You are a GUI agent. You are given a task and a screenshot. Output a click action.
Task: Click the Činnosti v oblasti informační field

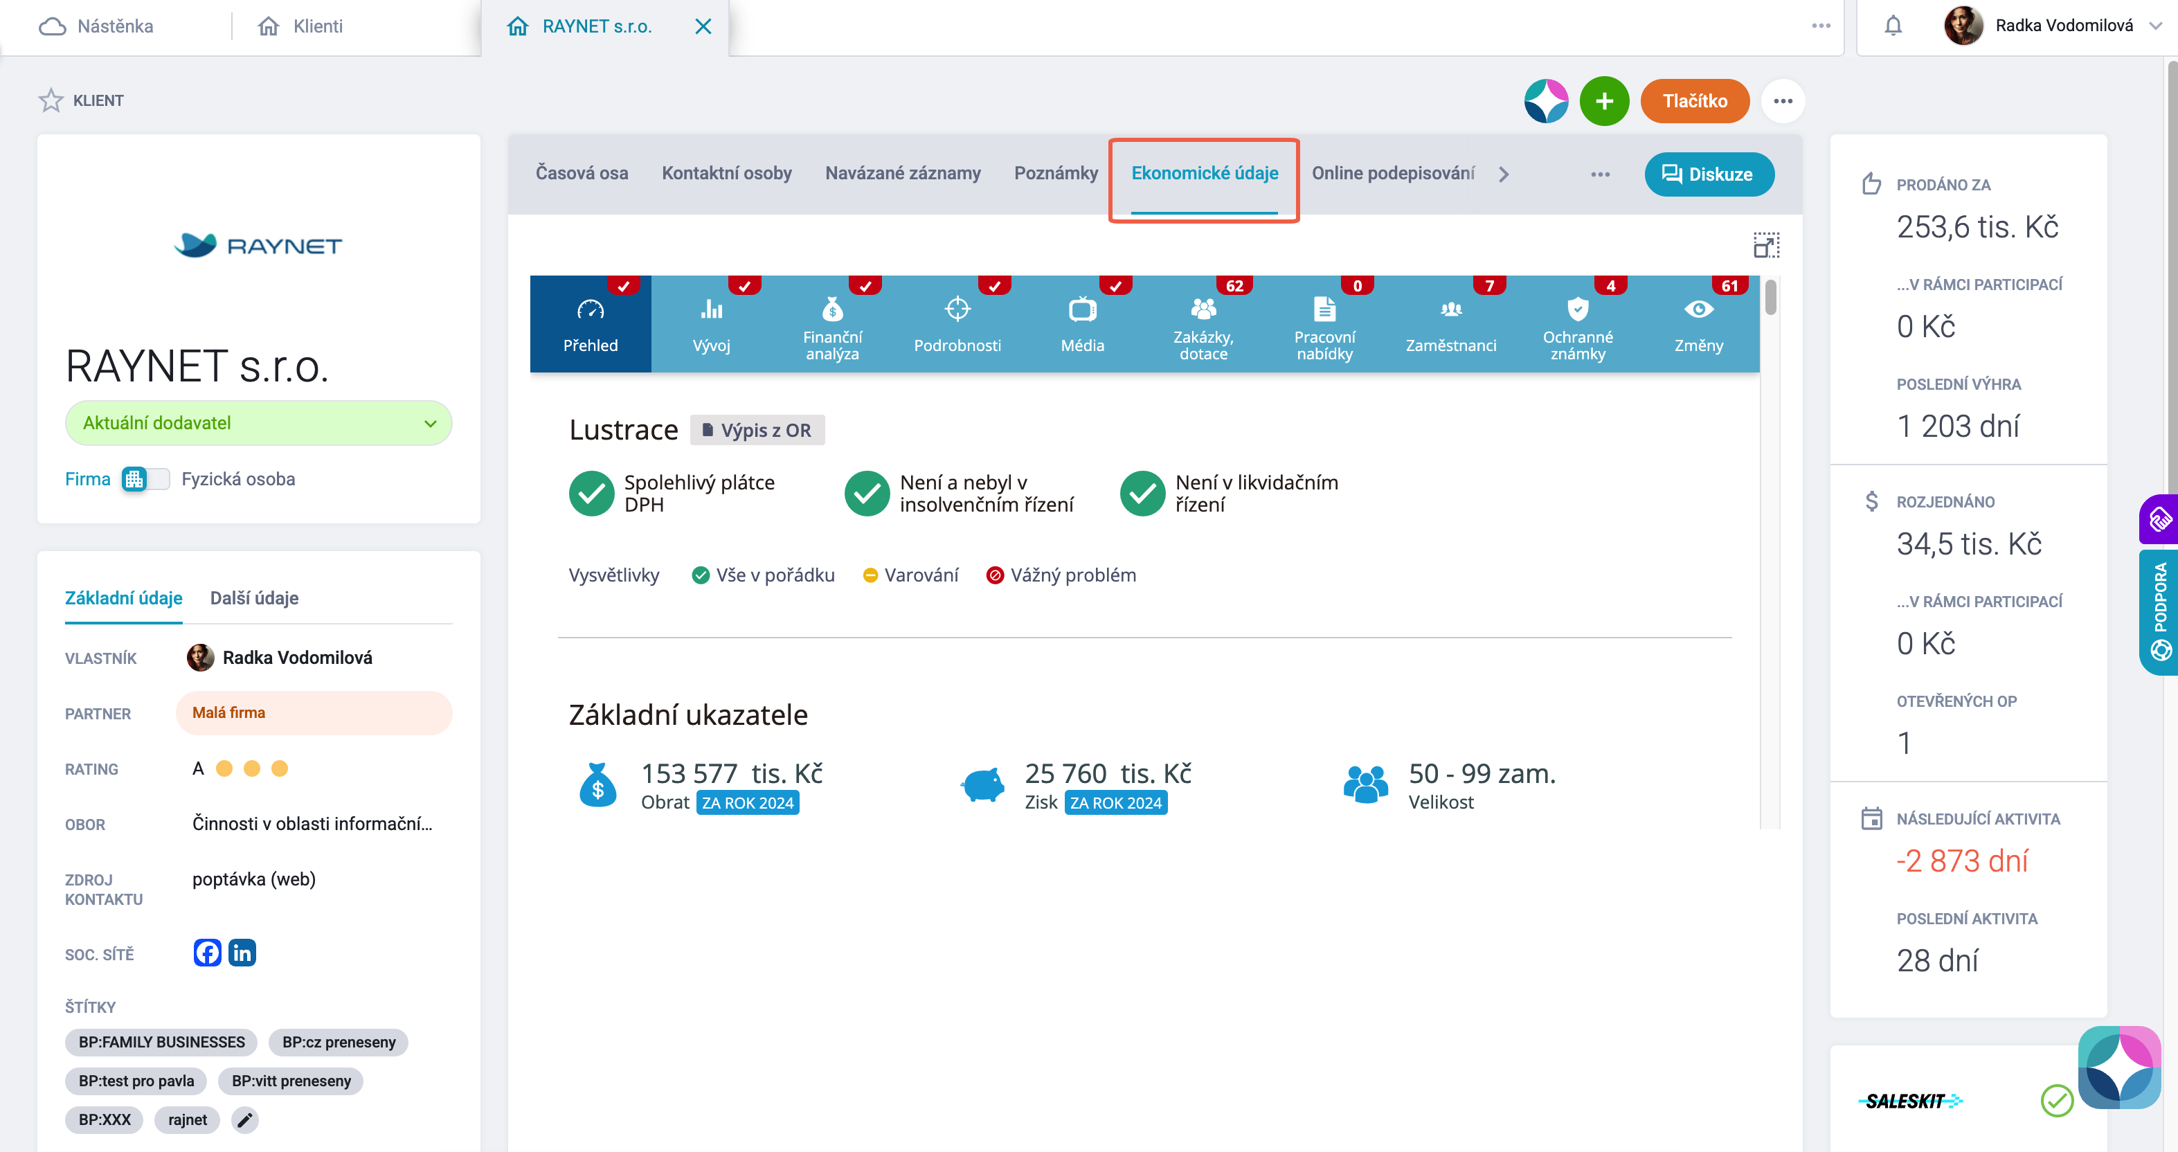pos(312,824)
